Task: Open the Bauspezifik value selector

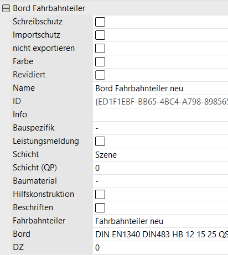Action: (160, 128)
